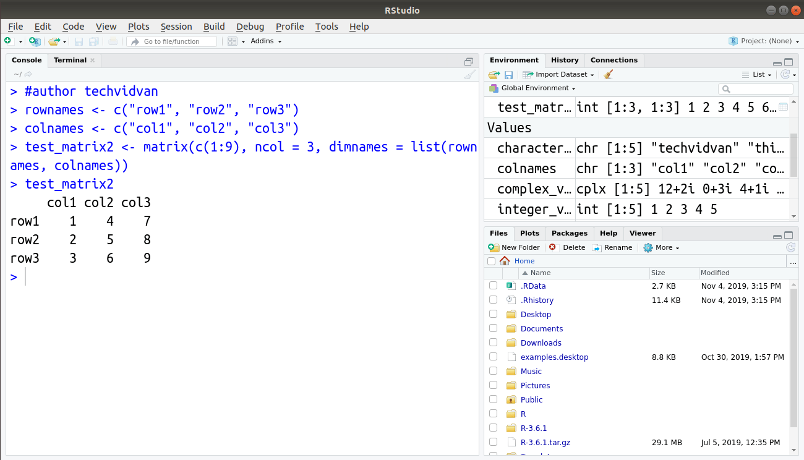The width and height of the screenshot is (804, 460).
Task: Open the More dropdown in Files pane
Action: pyautogui.click(x=661, y=247)
